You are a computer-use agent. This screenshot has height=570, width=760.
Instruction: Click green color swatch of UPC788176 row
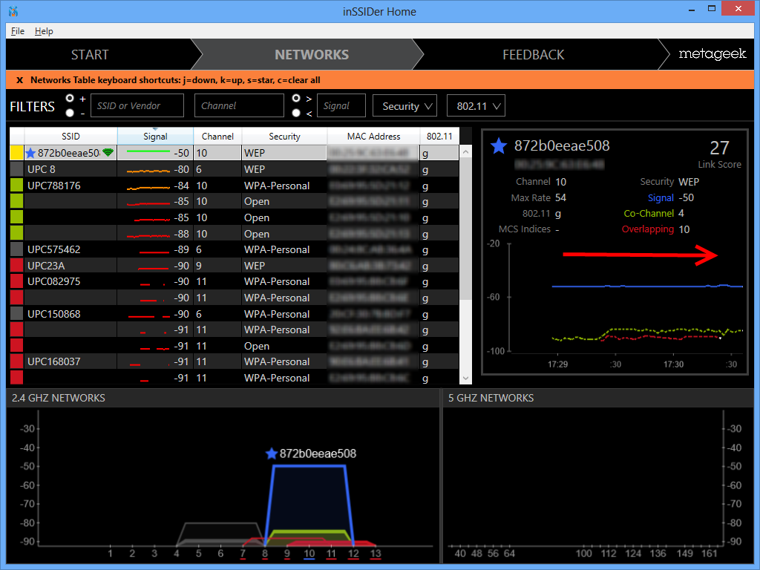[17, 185]
